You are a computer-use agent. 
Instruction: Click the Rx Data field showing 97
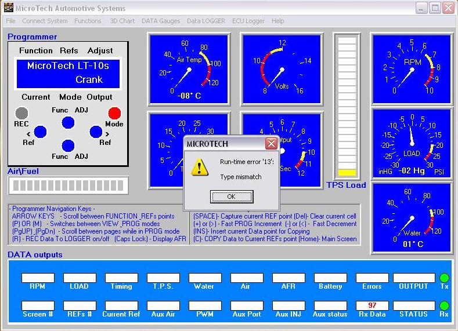point(372,305)
